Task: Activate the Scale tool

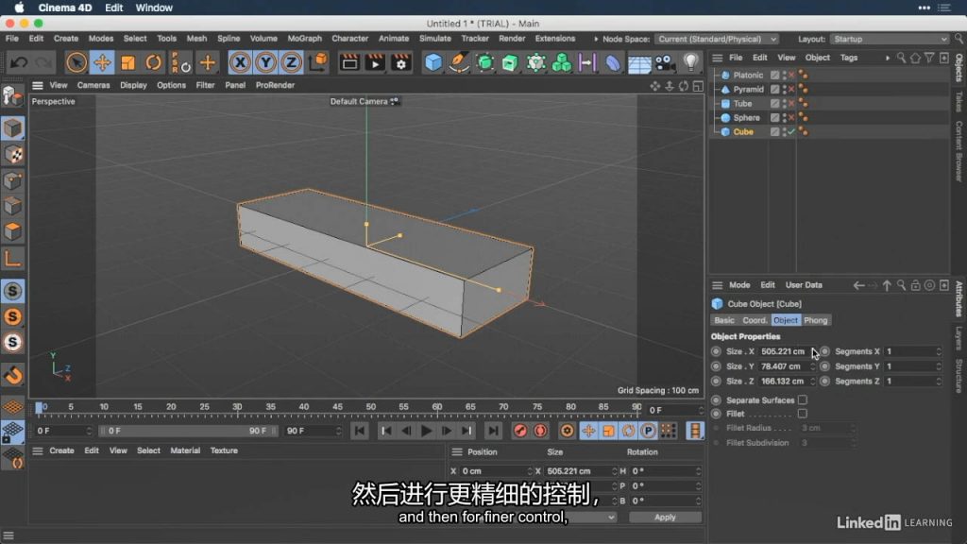Action: pos(127,62)
